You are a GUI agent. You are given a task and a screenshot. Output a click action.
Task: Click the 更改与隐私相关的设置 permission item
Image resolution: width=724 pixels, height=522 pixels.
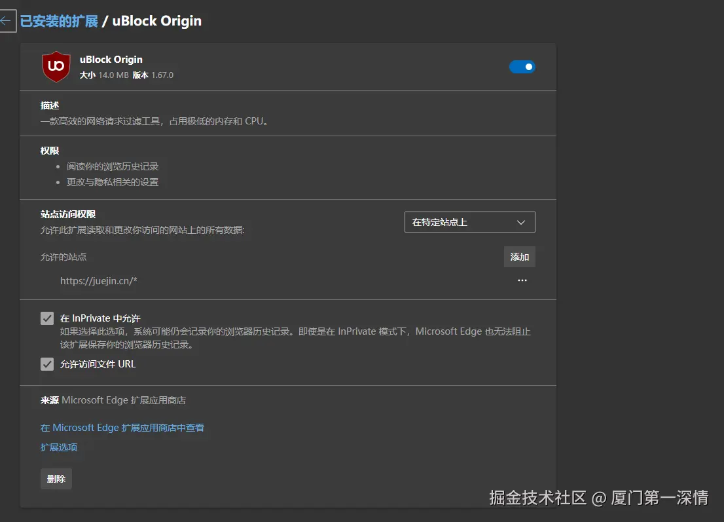tap(112, 182)
